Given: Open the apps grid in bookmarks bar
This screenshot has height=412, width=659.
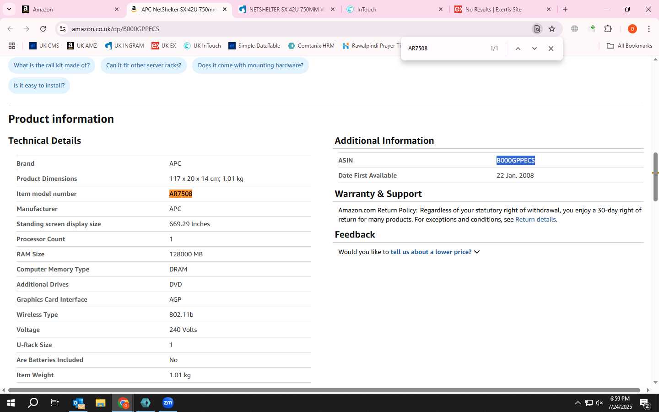Looking at the screenshot, I should 12,46.
